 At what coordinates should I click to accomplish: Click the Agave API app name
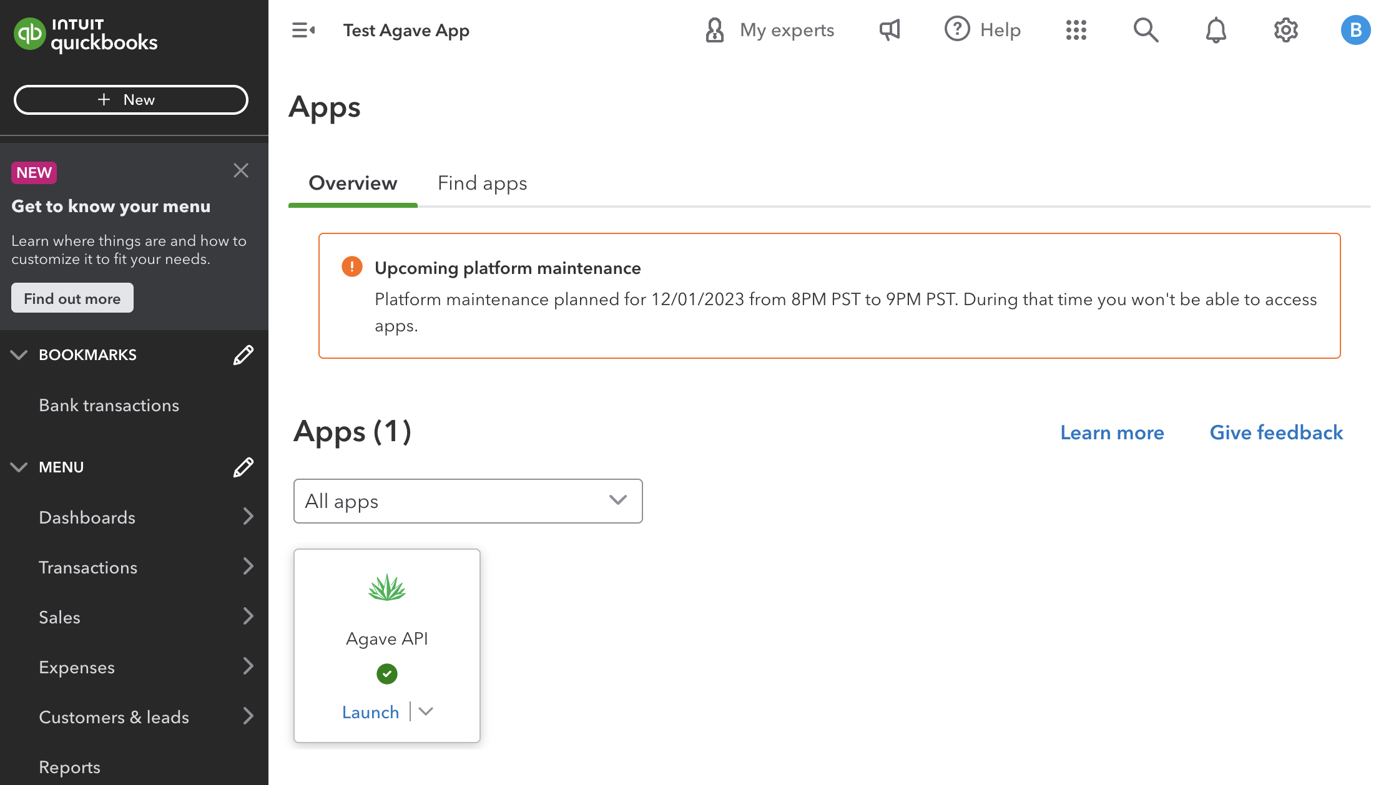click(387, 639)
